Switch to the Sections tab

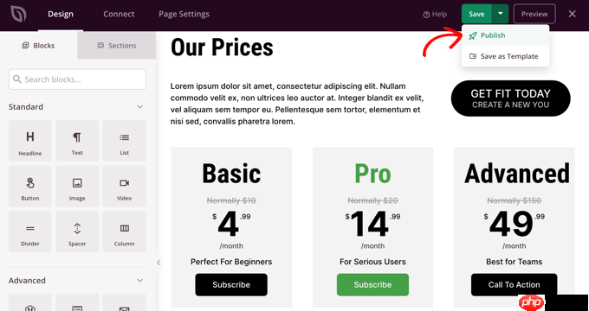(x=116, y=45)
